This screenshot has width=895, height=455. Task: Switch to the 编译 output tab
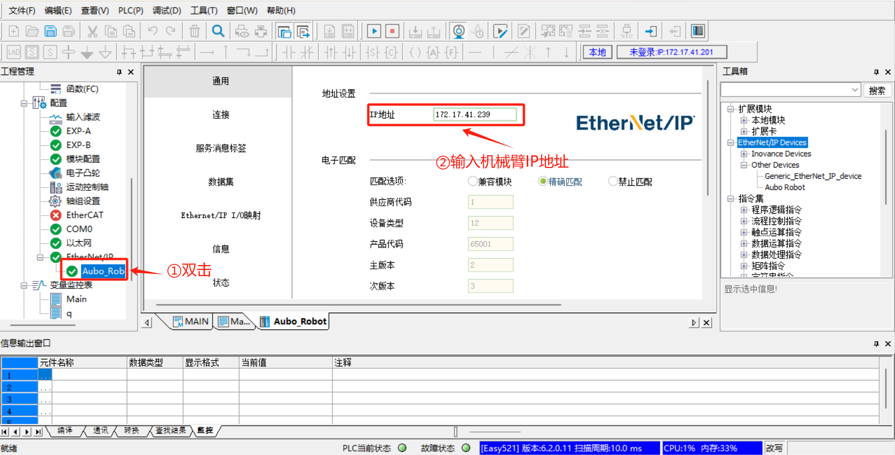click(x=65, y=430)
